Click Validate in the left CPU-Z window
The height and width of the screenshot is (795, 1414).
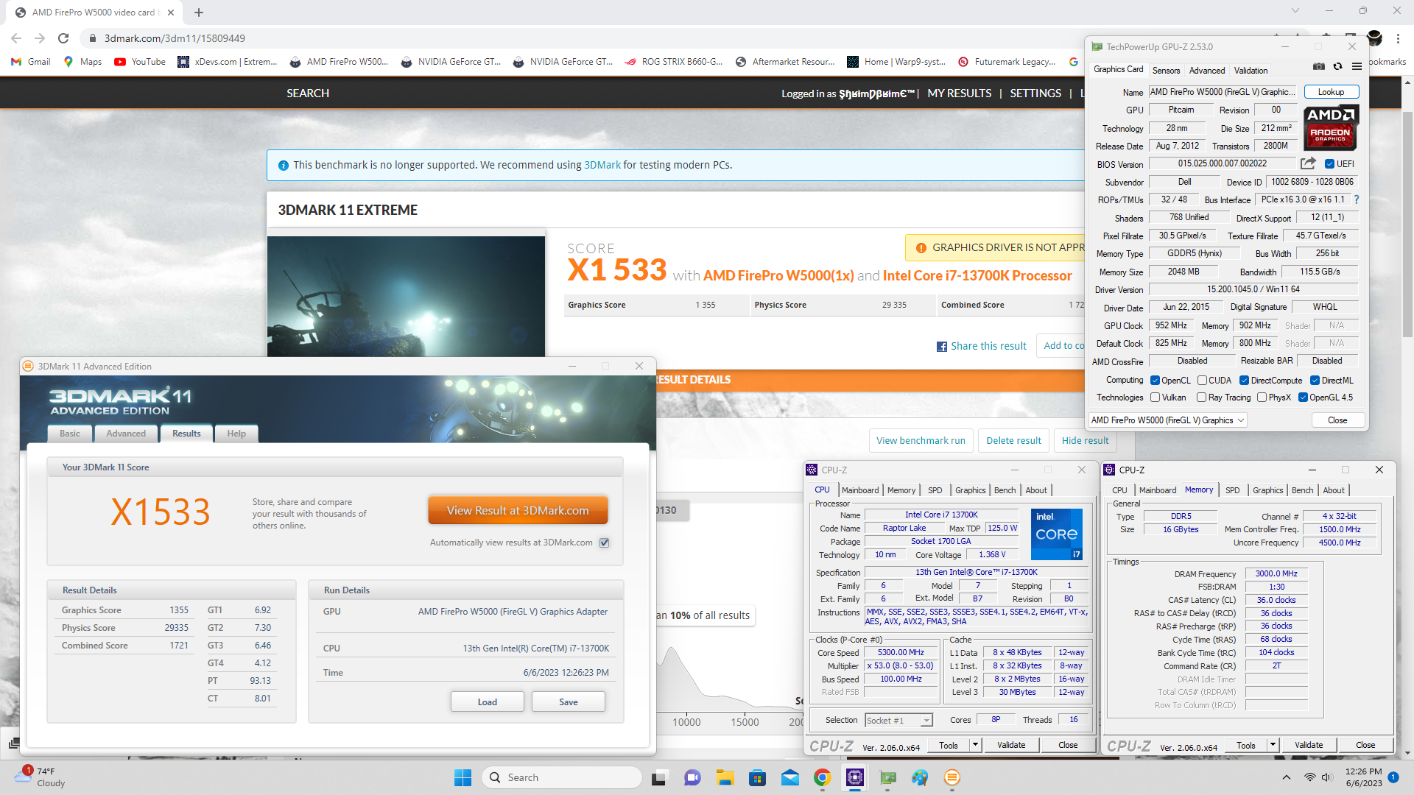(1010, 745)
